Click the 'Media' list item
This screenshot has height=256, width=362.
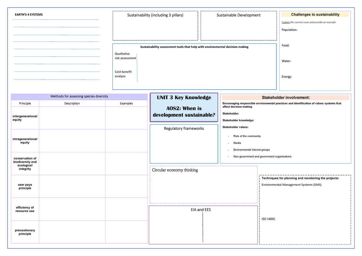(237, 143)
